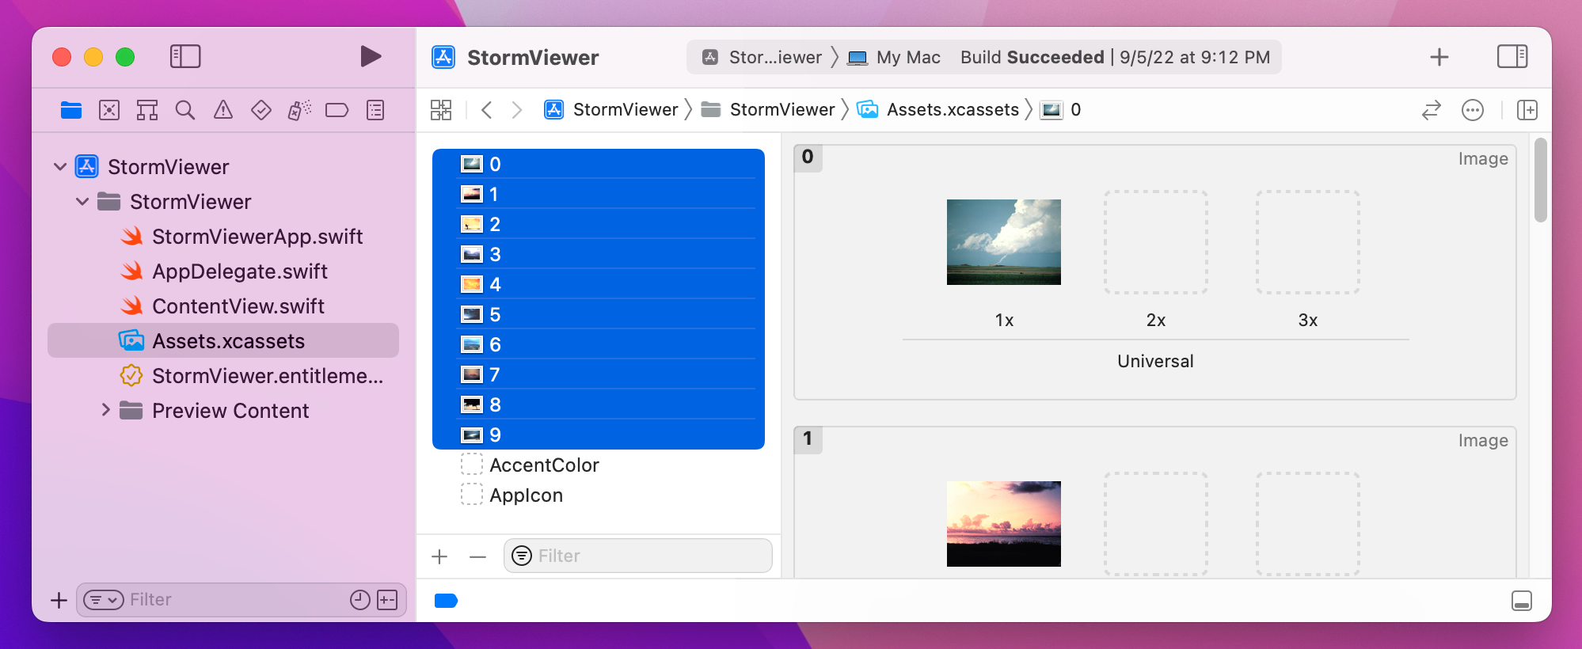Go forward in editor history
This screenshot has height=649, width=1582.
pos(517,110)
